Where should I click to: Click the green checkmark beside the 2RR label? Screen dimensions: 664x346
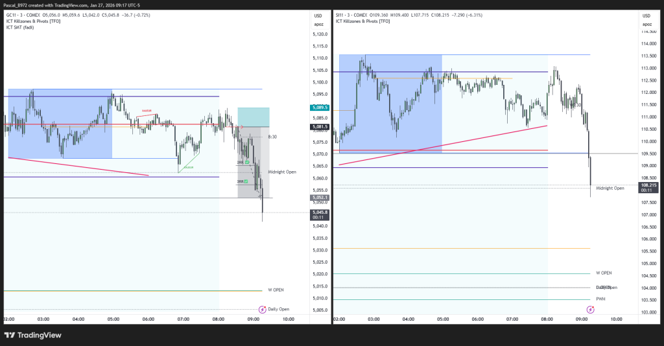click(x=247, y=162)
